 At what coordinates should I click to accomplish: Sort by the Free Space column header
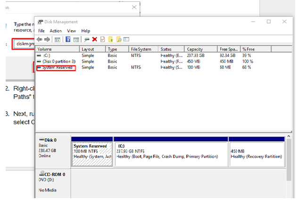(229, 49)
